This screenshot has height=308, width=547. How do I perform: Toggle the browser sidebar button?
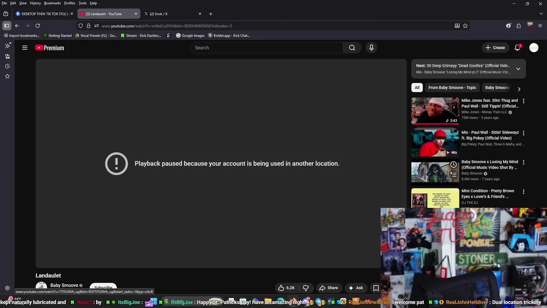7,26
